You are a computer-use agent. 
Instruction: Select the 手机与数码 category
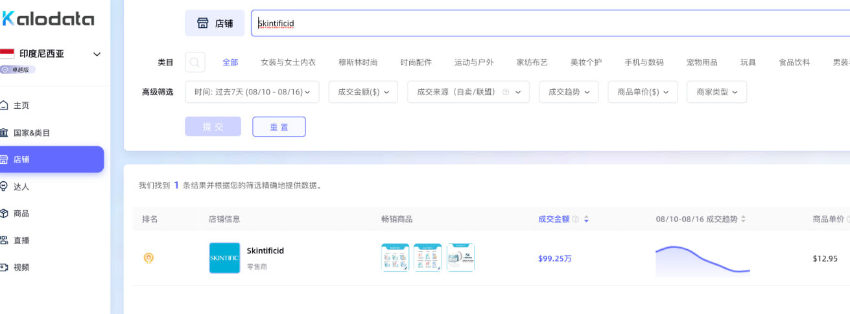coord(644,62)
